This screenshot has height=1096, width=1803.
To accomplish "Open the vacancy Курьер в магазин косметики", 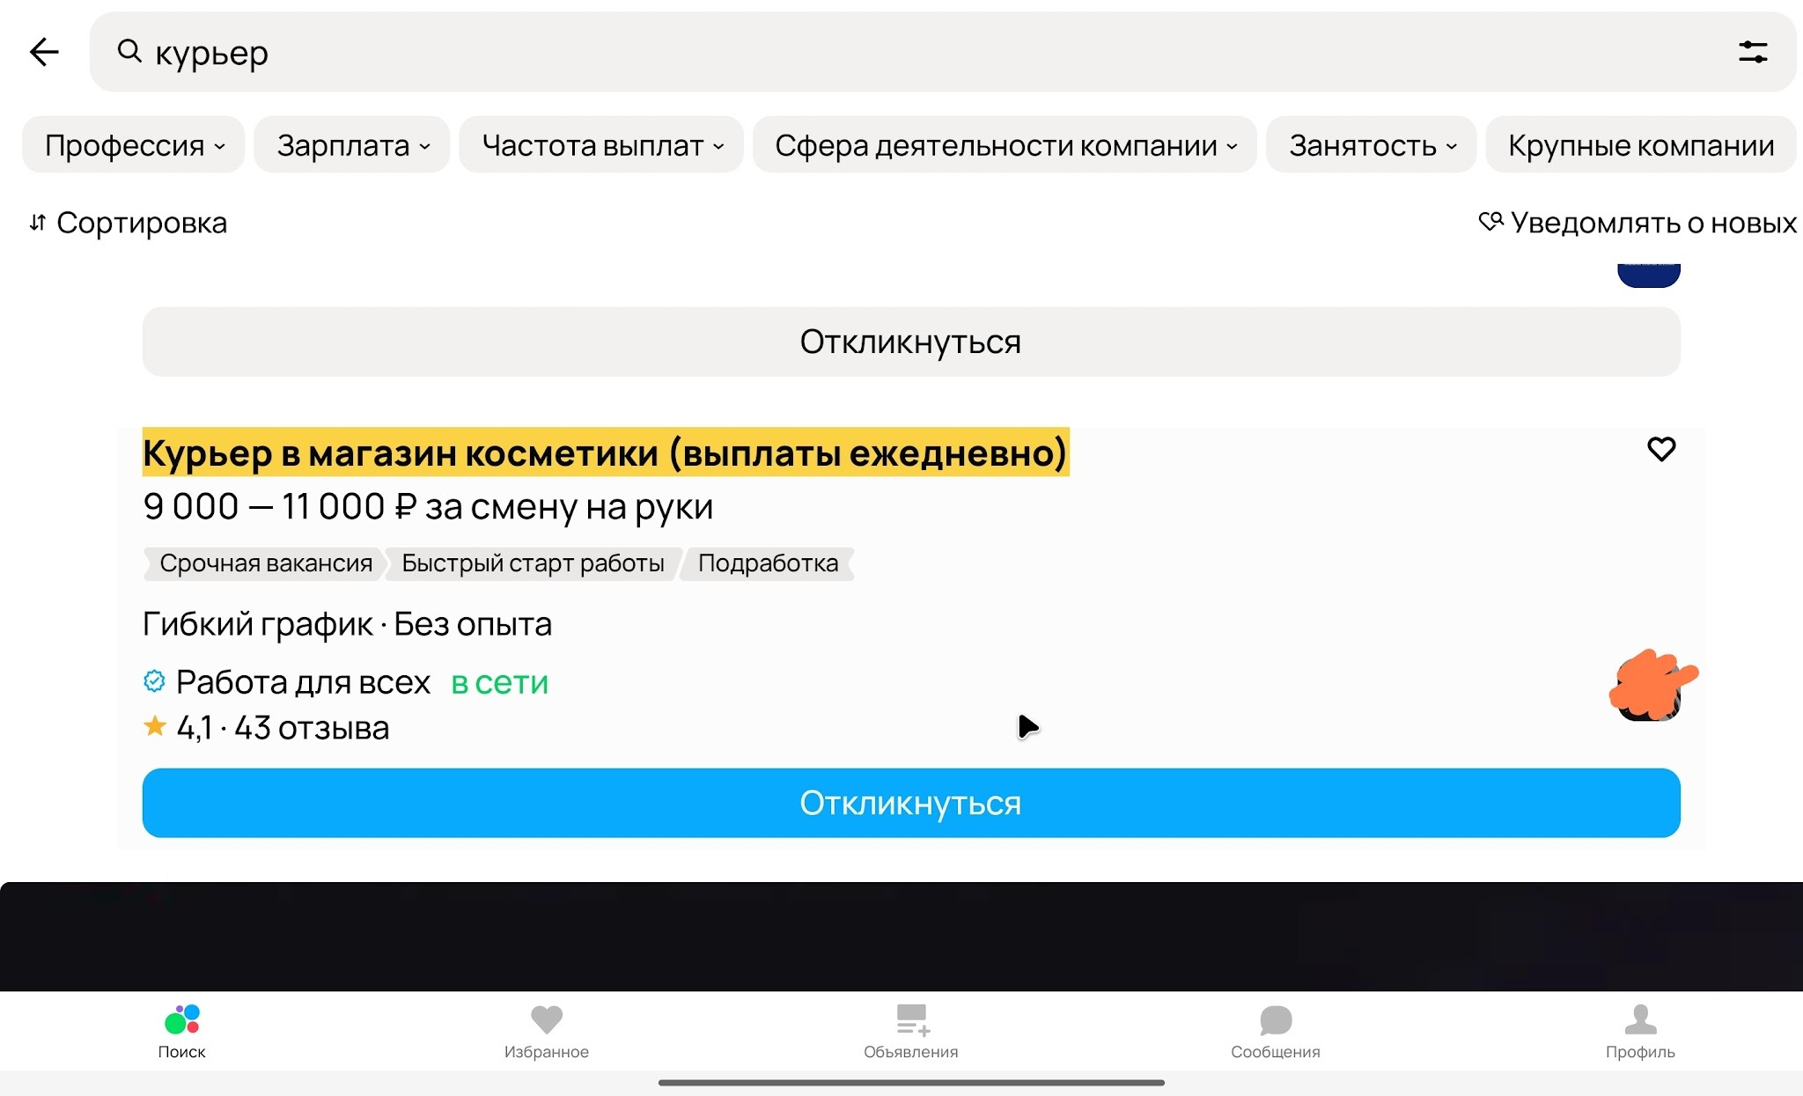I will (605, 453).
